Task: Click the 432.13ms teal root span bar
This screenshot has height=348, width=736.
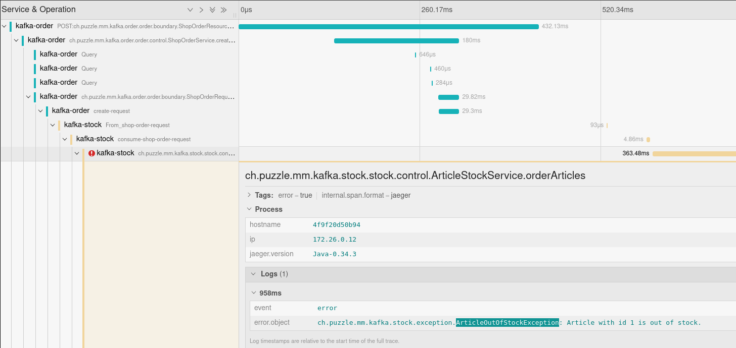Action: (x=388, y=26)
